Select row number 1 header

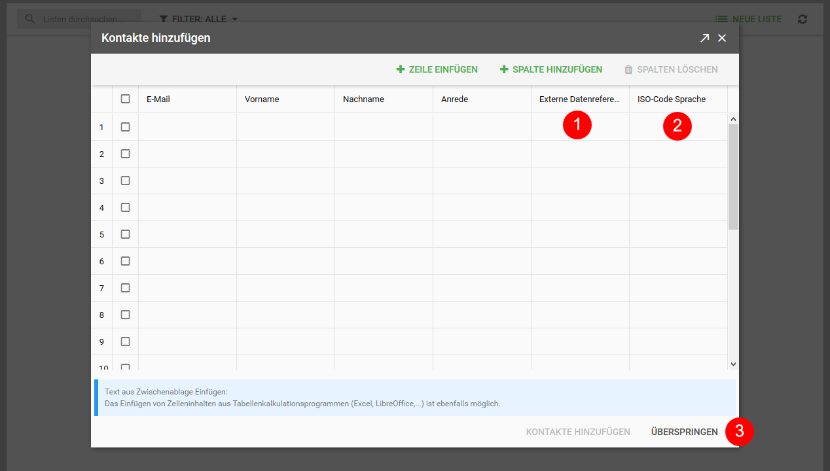101,127
